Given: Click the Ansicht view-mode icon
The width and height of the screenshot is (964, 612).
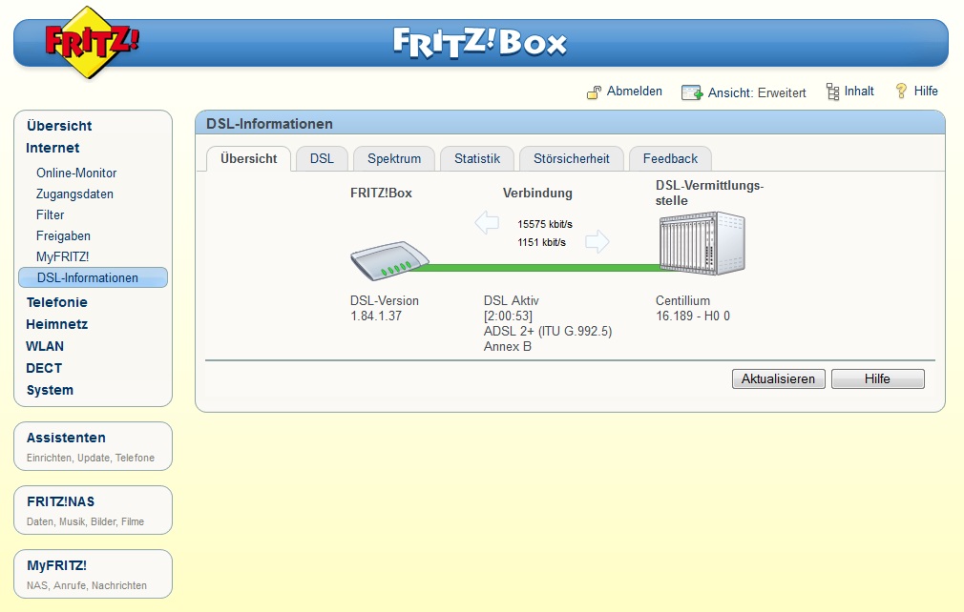Looking at the screenshot, I should [x=692, y=92].
